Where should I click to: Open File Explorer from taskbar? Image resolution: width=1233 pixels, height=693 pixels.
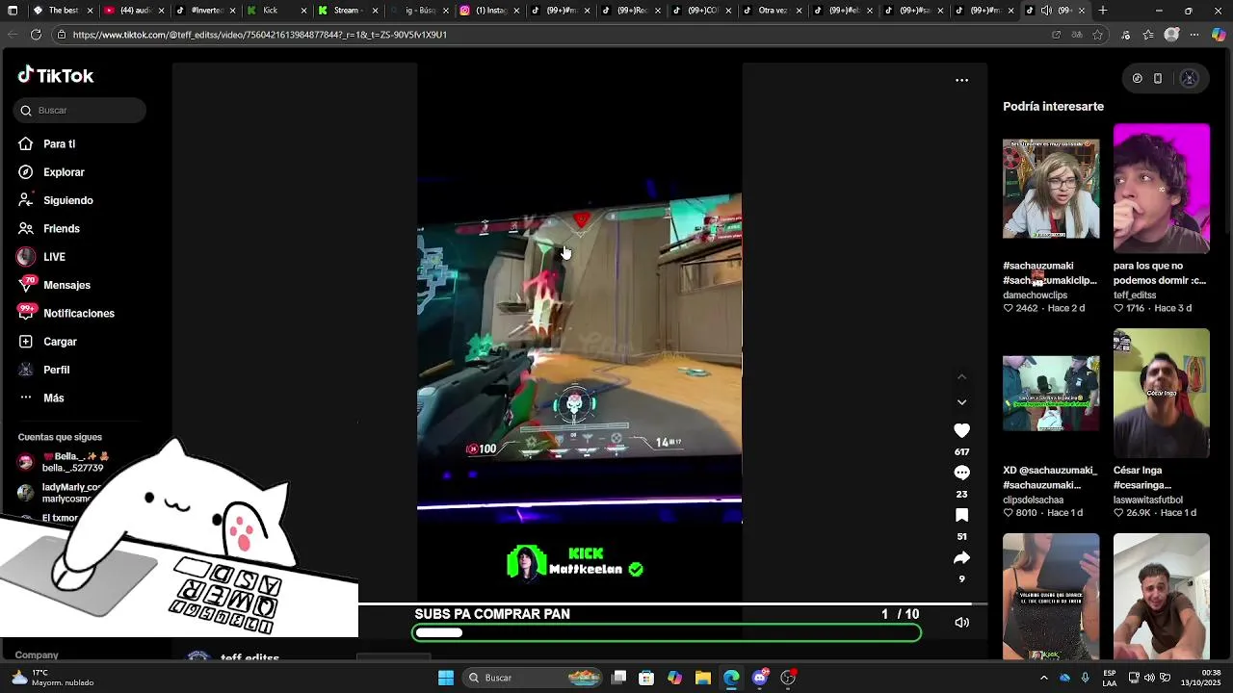point(703,678)
